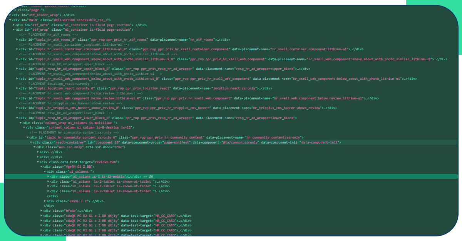Select taplc_hr_xsell_web_component_below_review_lithium-ui_0 row
Image resolution: width=462 pixels, height=241 pixels.
tap(199, 98)
